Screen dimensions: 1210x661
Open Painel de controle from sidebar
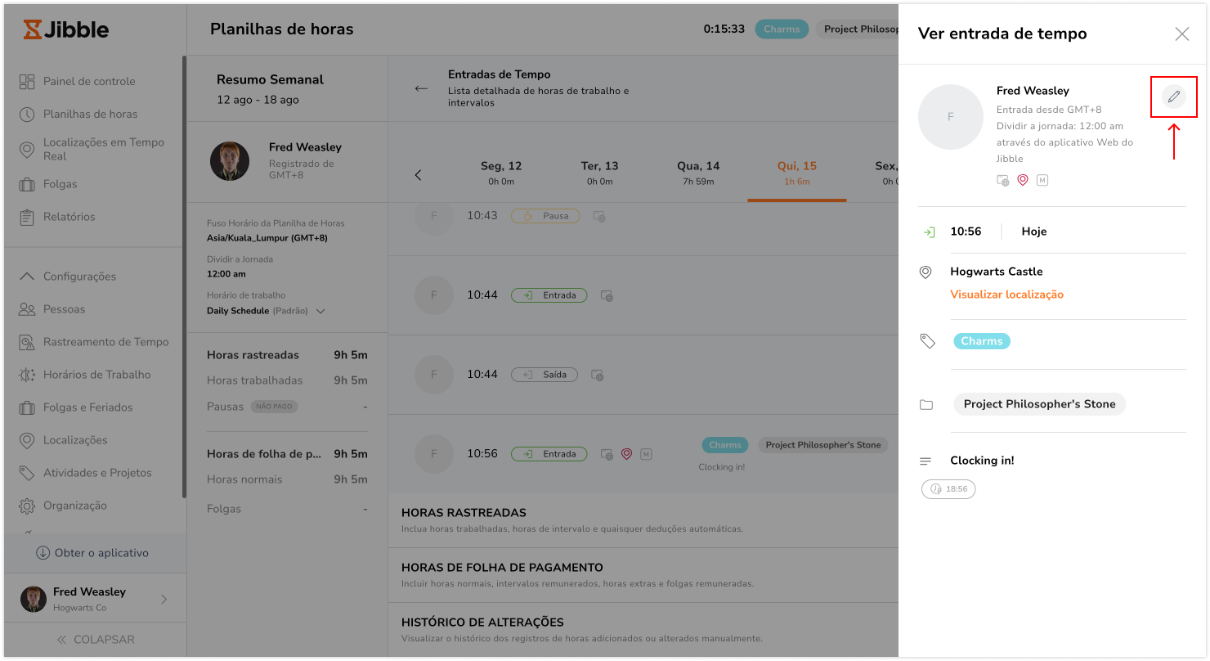(x=88, y=81)
